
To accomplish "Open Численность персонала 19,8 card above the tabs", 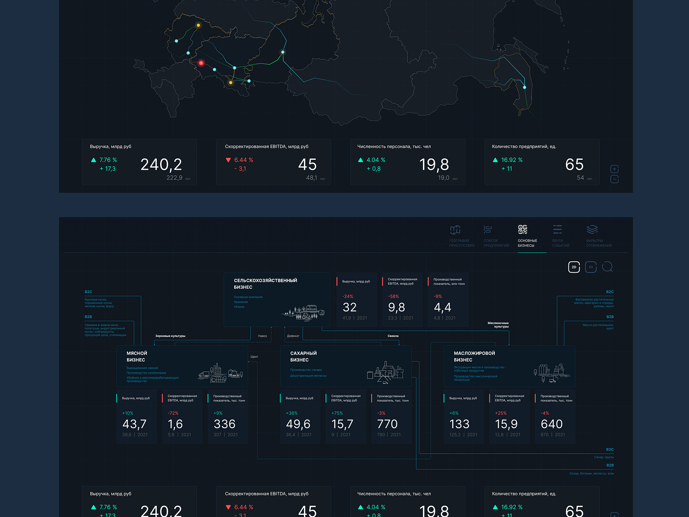I will pyautogui.click(x=408, y=162).
